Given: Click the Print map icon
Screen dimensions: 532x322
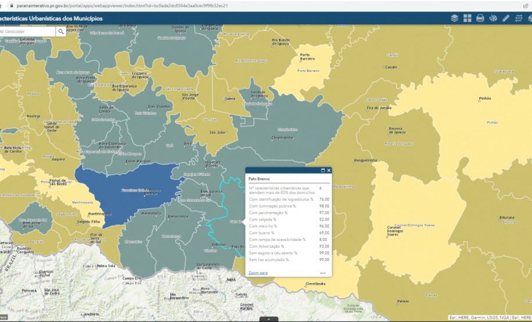Looking at the screenshot, I should [x=480, y=19].
